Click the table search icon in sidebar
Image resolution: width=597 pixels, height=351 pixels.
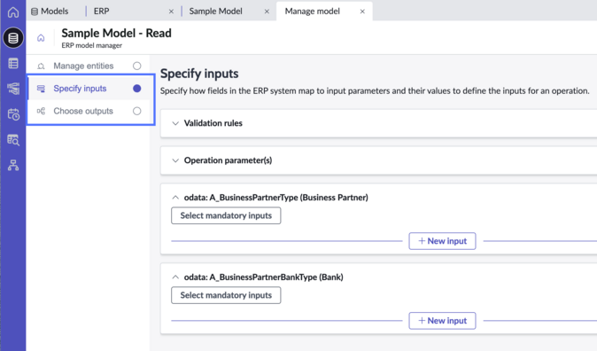tap(13, 140)
